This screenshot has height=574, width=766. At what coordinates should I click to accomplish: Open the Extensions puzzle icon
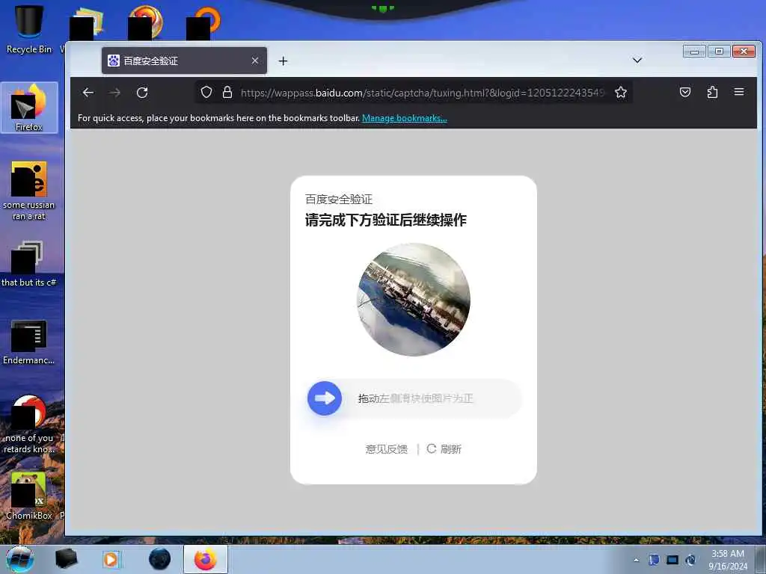712,92
